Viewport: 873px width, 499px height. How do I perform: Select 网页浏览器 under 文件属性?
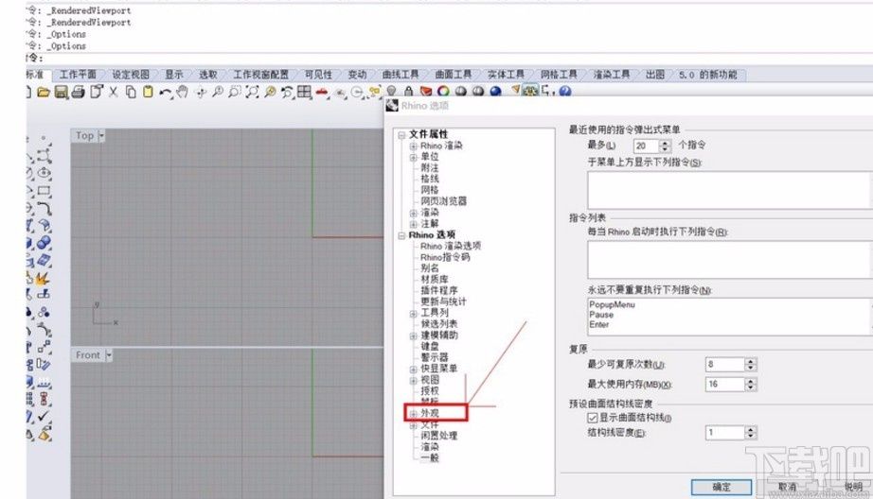click(x=443, y=201)
